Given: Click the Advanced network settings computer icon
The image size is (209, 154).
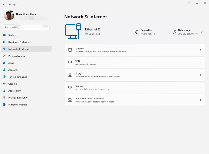Looking at the screenshot, I should [x=70, y=100].
